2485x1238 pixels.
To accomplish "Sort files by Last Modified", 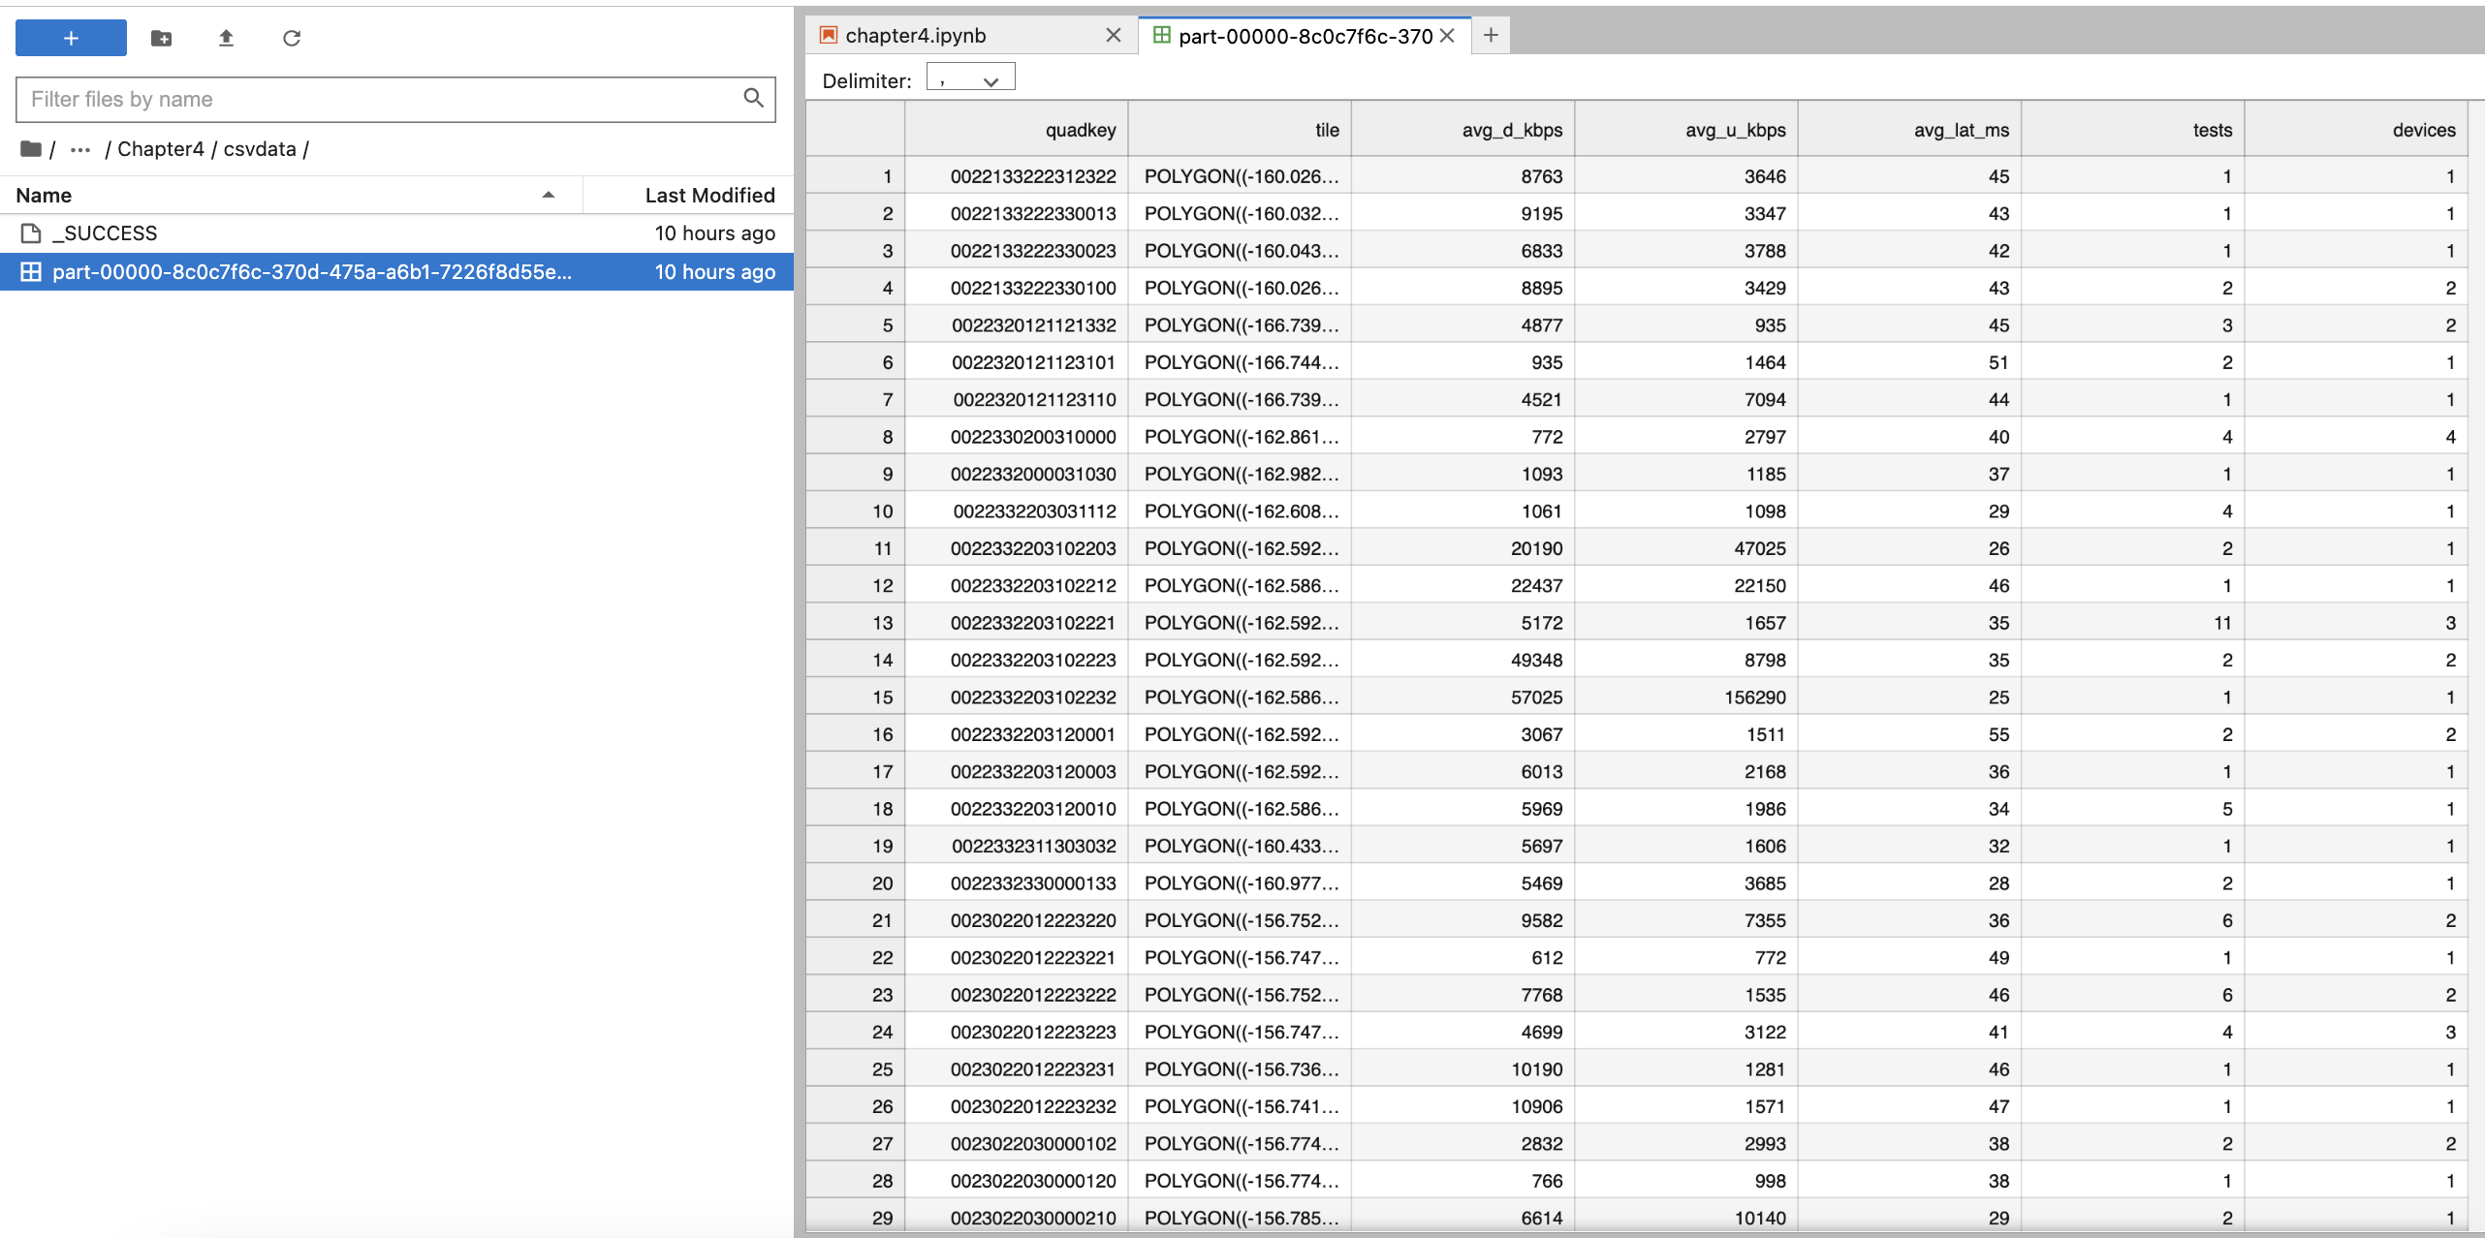I will point(708,195).
